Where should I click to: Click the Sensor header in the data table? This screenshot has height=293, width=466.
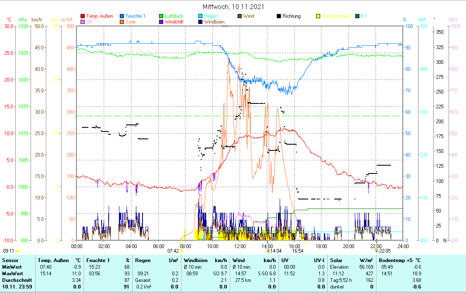coord(10,260)
